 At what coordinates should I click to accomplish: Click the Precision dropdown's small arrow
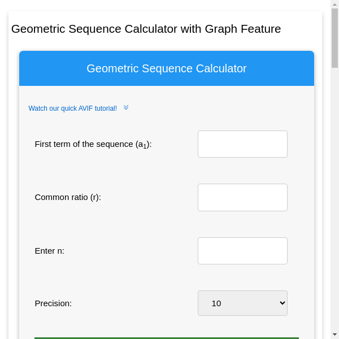(282, 303)
